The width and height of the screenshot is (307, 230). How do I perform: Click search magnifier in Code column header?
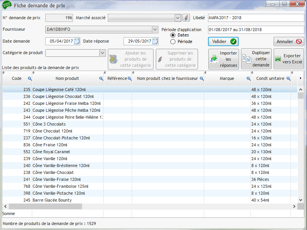30,79
